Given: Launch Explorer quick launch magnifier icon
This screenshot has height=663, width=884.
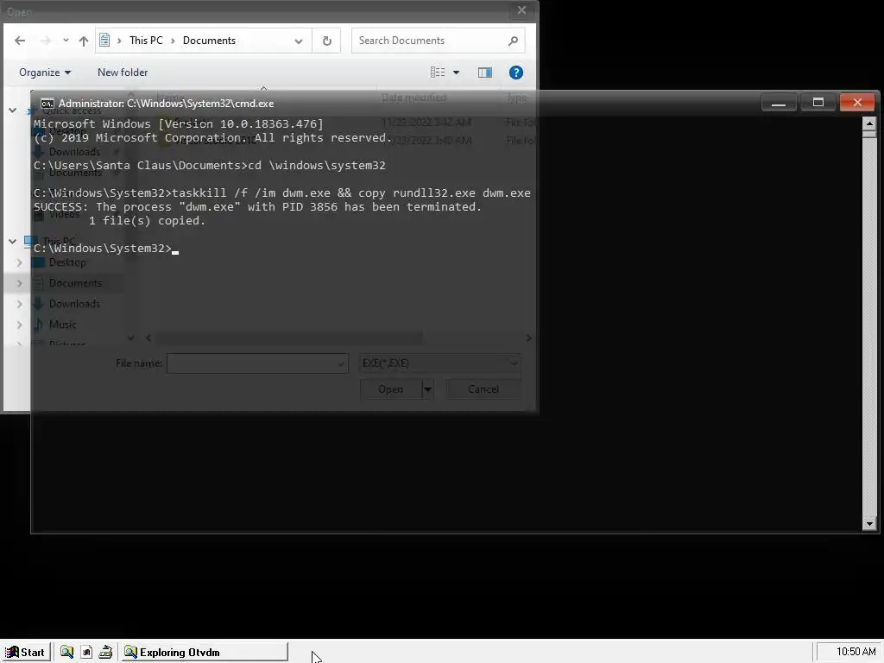Looking at the screenshot, I should point(66,653).
